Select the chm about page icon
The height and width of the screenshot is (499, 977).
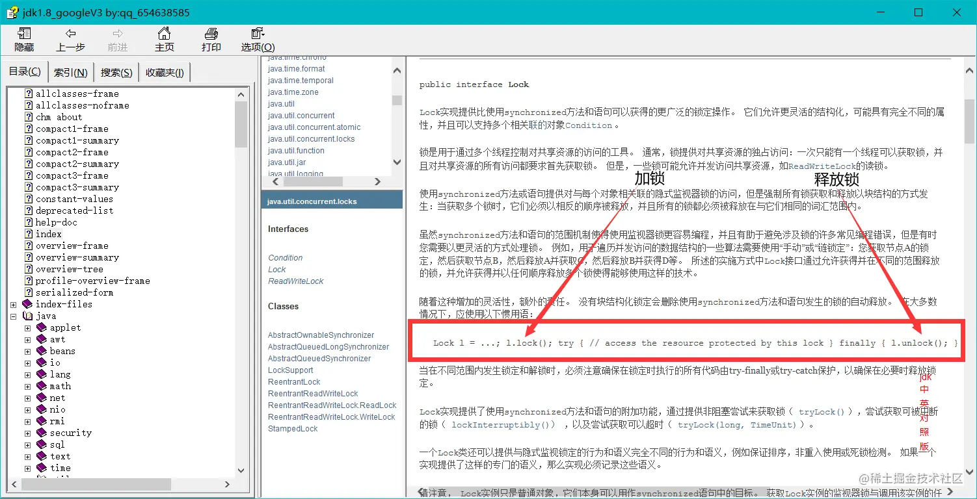[29, 117]
